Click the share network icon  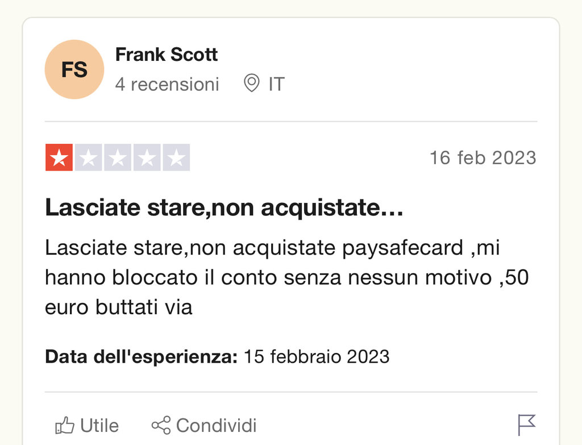161,425
